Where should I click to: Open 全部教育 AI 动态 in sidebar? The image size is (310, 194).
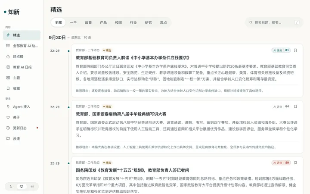22,46
